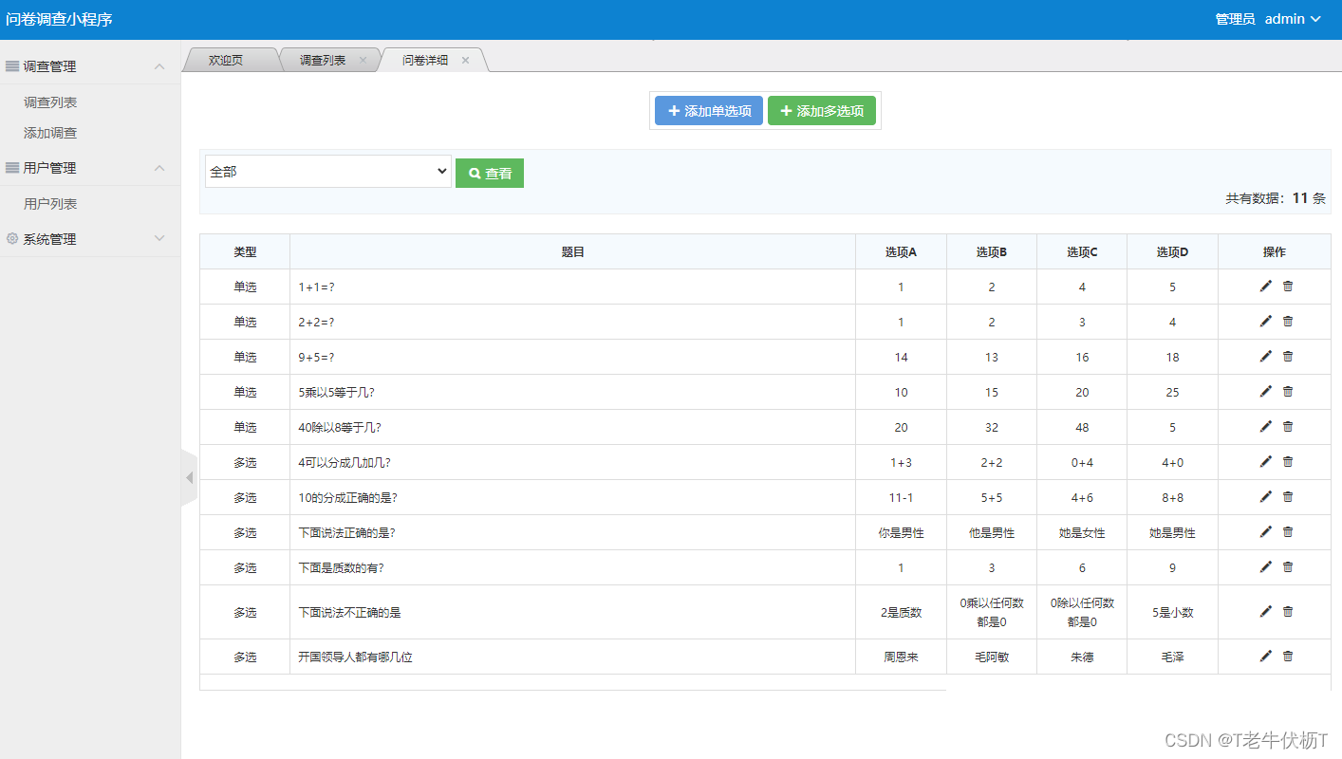This screenshot has width=1342, height=759.
Task: Select the cell 周恩来
Action: (x=901, y=657)
